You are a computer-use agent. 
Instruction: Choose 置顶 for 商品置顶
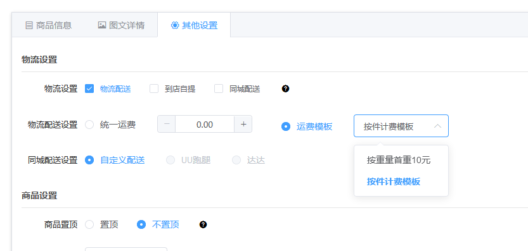coord(89,224)
